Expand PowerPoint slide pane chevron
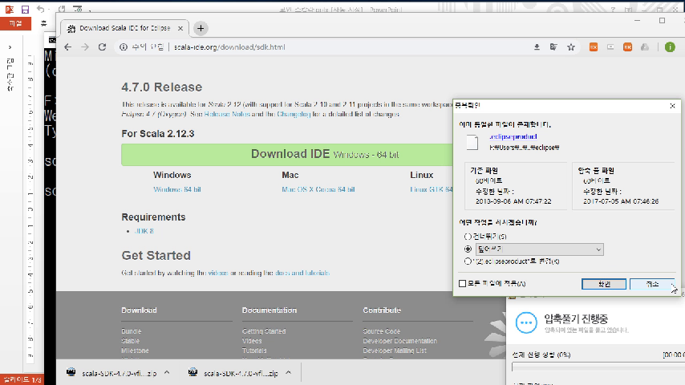Screen dimensions: 685x385 pyautogui.click(x=10, y=47)
